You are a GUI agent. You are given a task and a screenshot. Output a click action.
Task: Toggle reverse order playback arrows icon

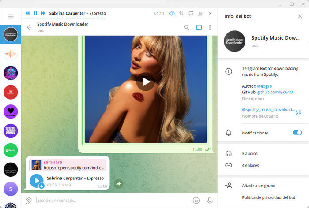coord(181,13)
